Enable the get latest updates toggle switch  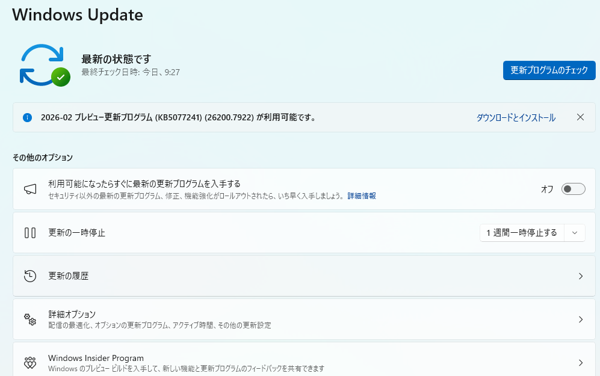tap(573, 189)
